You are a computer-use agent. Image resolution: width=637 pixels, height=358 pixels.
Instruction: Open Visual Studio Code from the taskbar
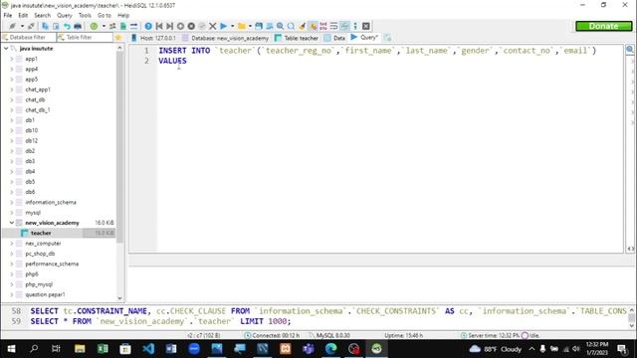(x=148, y=349)
